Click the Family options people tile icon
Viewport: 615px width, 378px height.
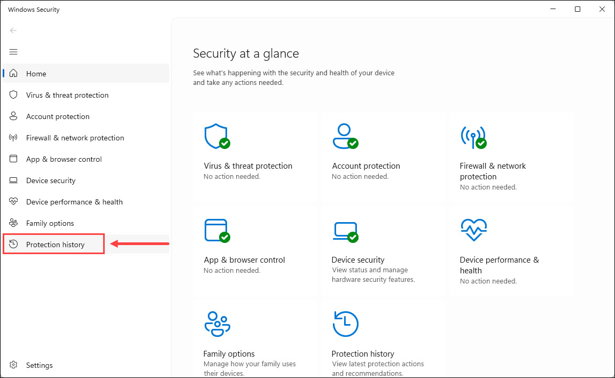click(x=216, y=324)
